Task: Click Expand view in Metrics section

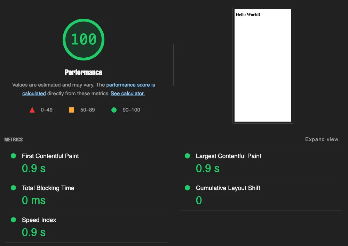Action: [322, 139]
